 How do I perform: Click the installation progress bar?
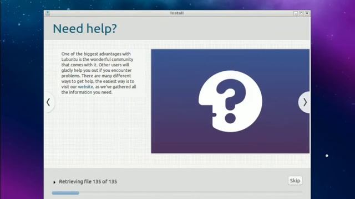(177, 193)
